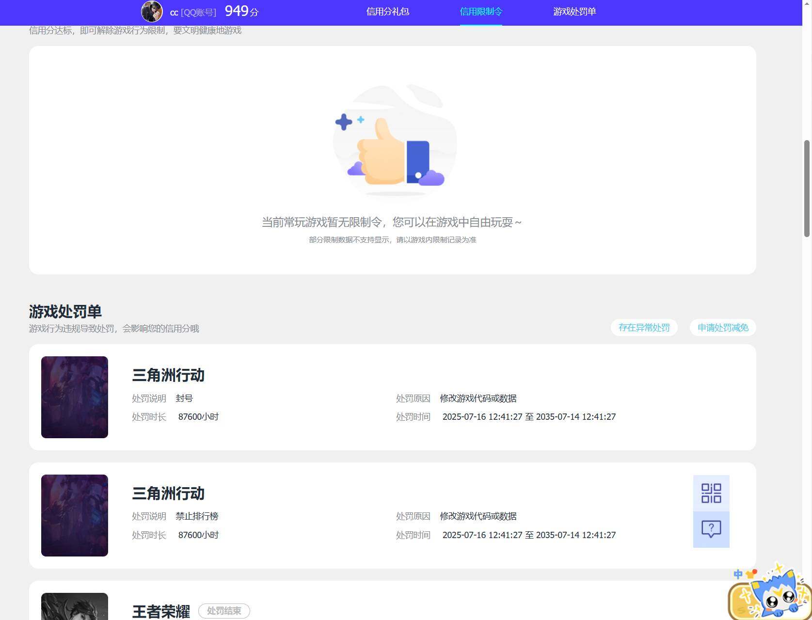This screenshot has width=812, height=620.
Task: Click the 三角洲行动 title with 禁止排行榜
Action: click(168, 493)
